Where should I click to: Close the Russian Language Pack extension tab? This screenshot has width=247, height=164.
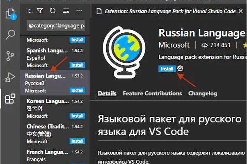click(x=240, y=11)
